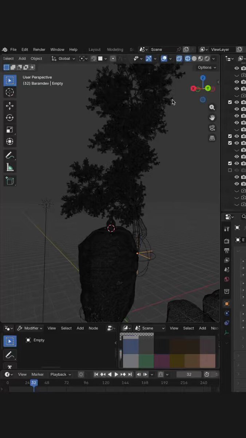Screen dimensions: 246x438
Task: Open the Options dropdown
Action: [x=207, y=68]
